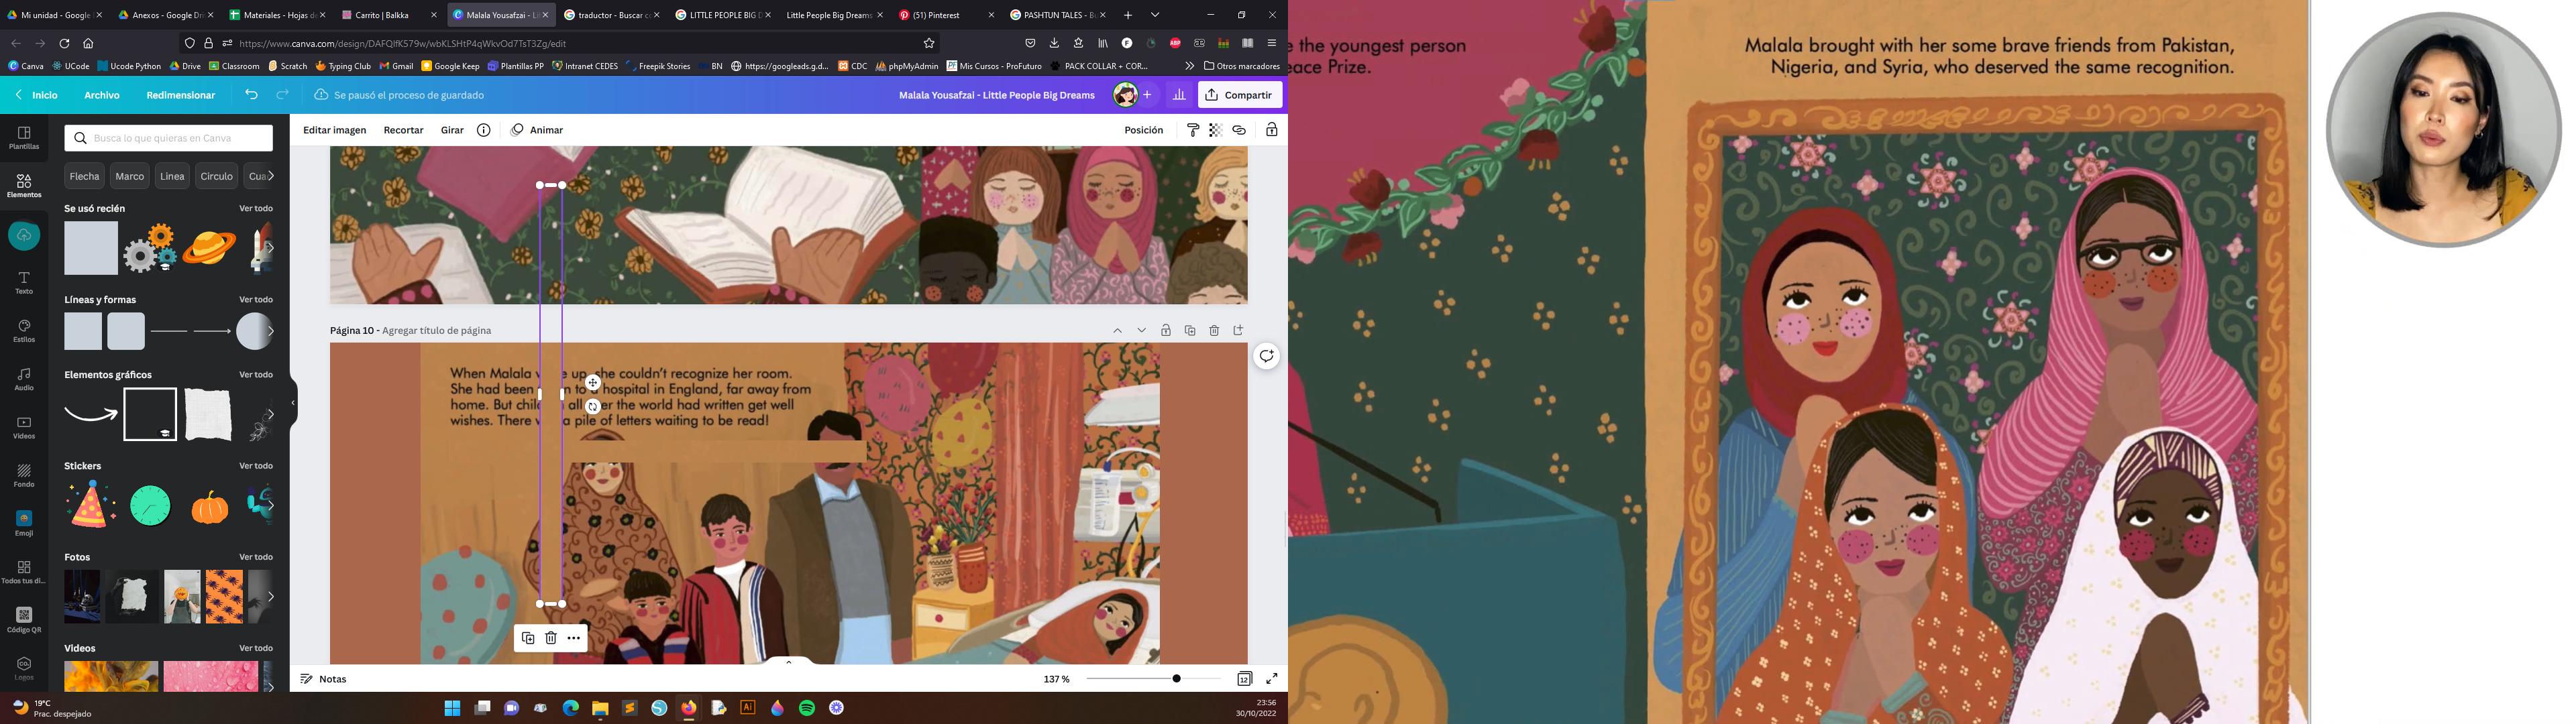Image resolution: width=2576 pixels, height=724 pixels.
Task: Open the Logos sidebar app
Action: (x=24, y=668)
